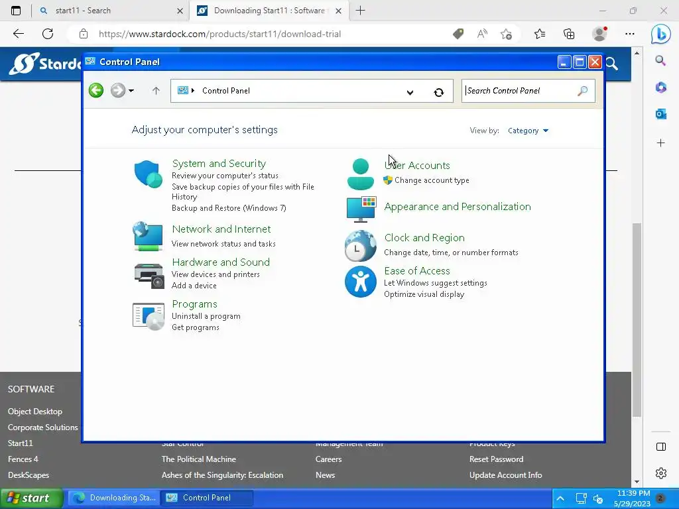Open Microsoft 365 sidebar icon
The height and width of the screenshot is (509, 679).
pyautogui.click(x=661, y=87)
